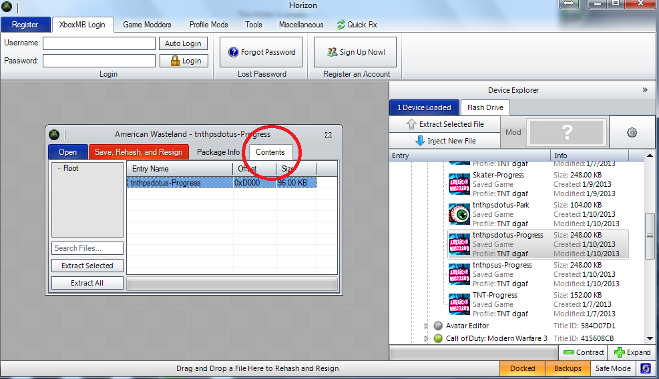This screenshot has width=659, height=379.
Task: Click the Skater-Progress save game icon
Action: 459,183
